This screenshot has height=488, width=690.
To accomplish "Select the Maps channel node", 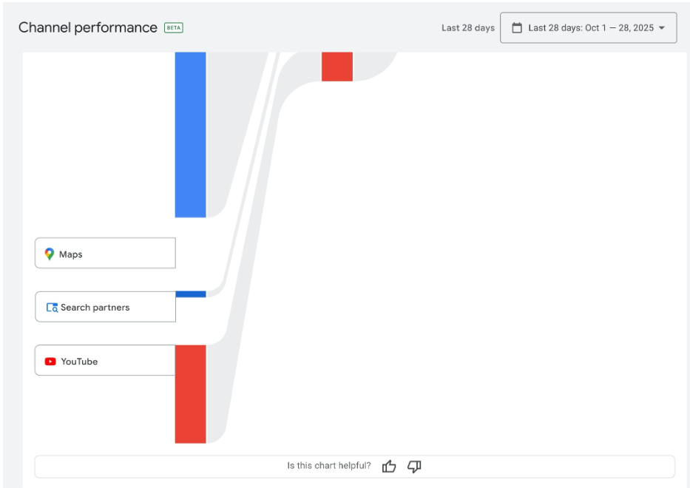I will pyautogui.click(x=105, y=254).
